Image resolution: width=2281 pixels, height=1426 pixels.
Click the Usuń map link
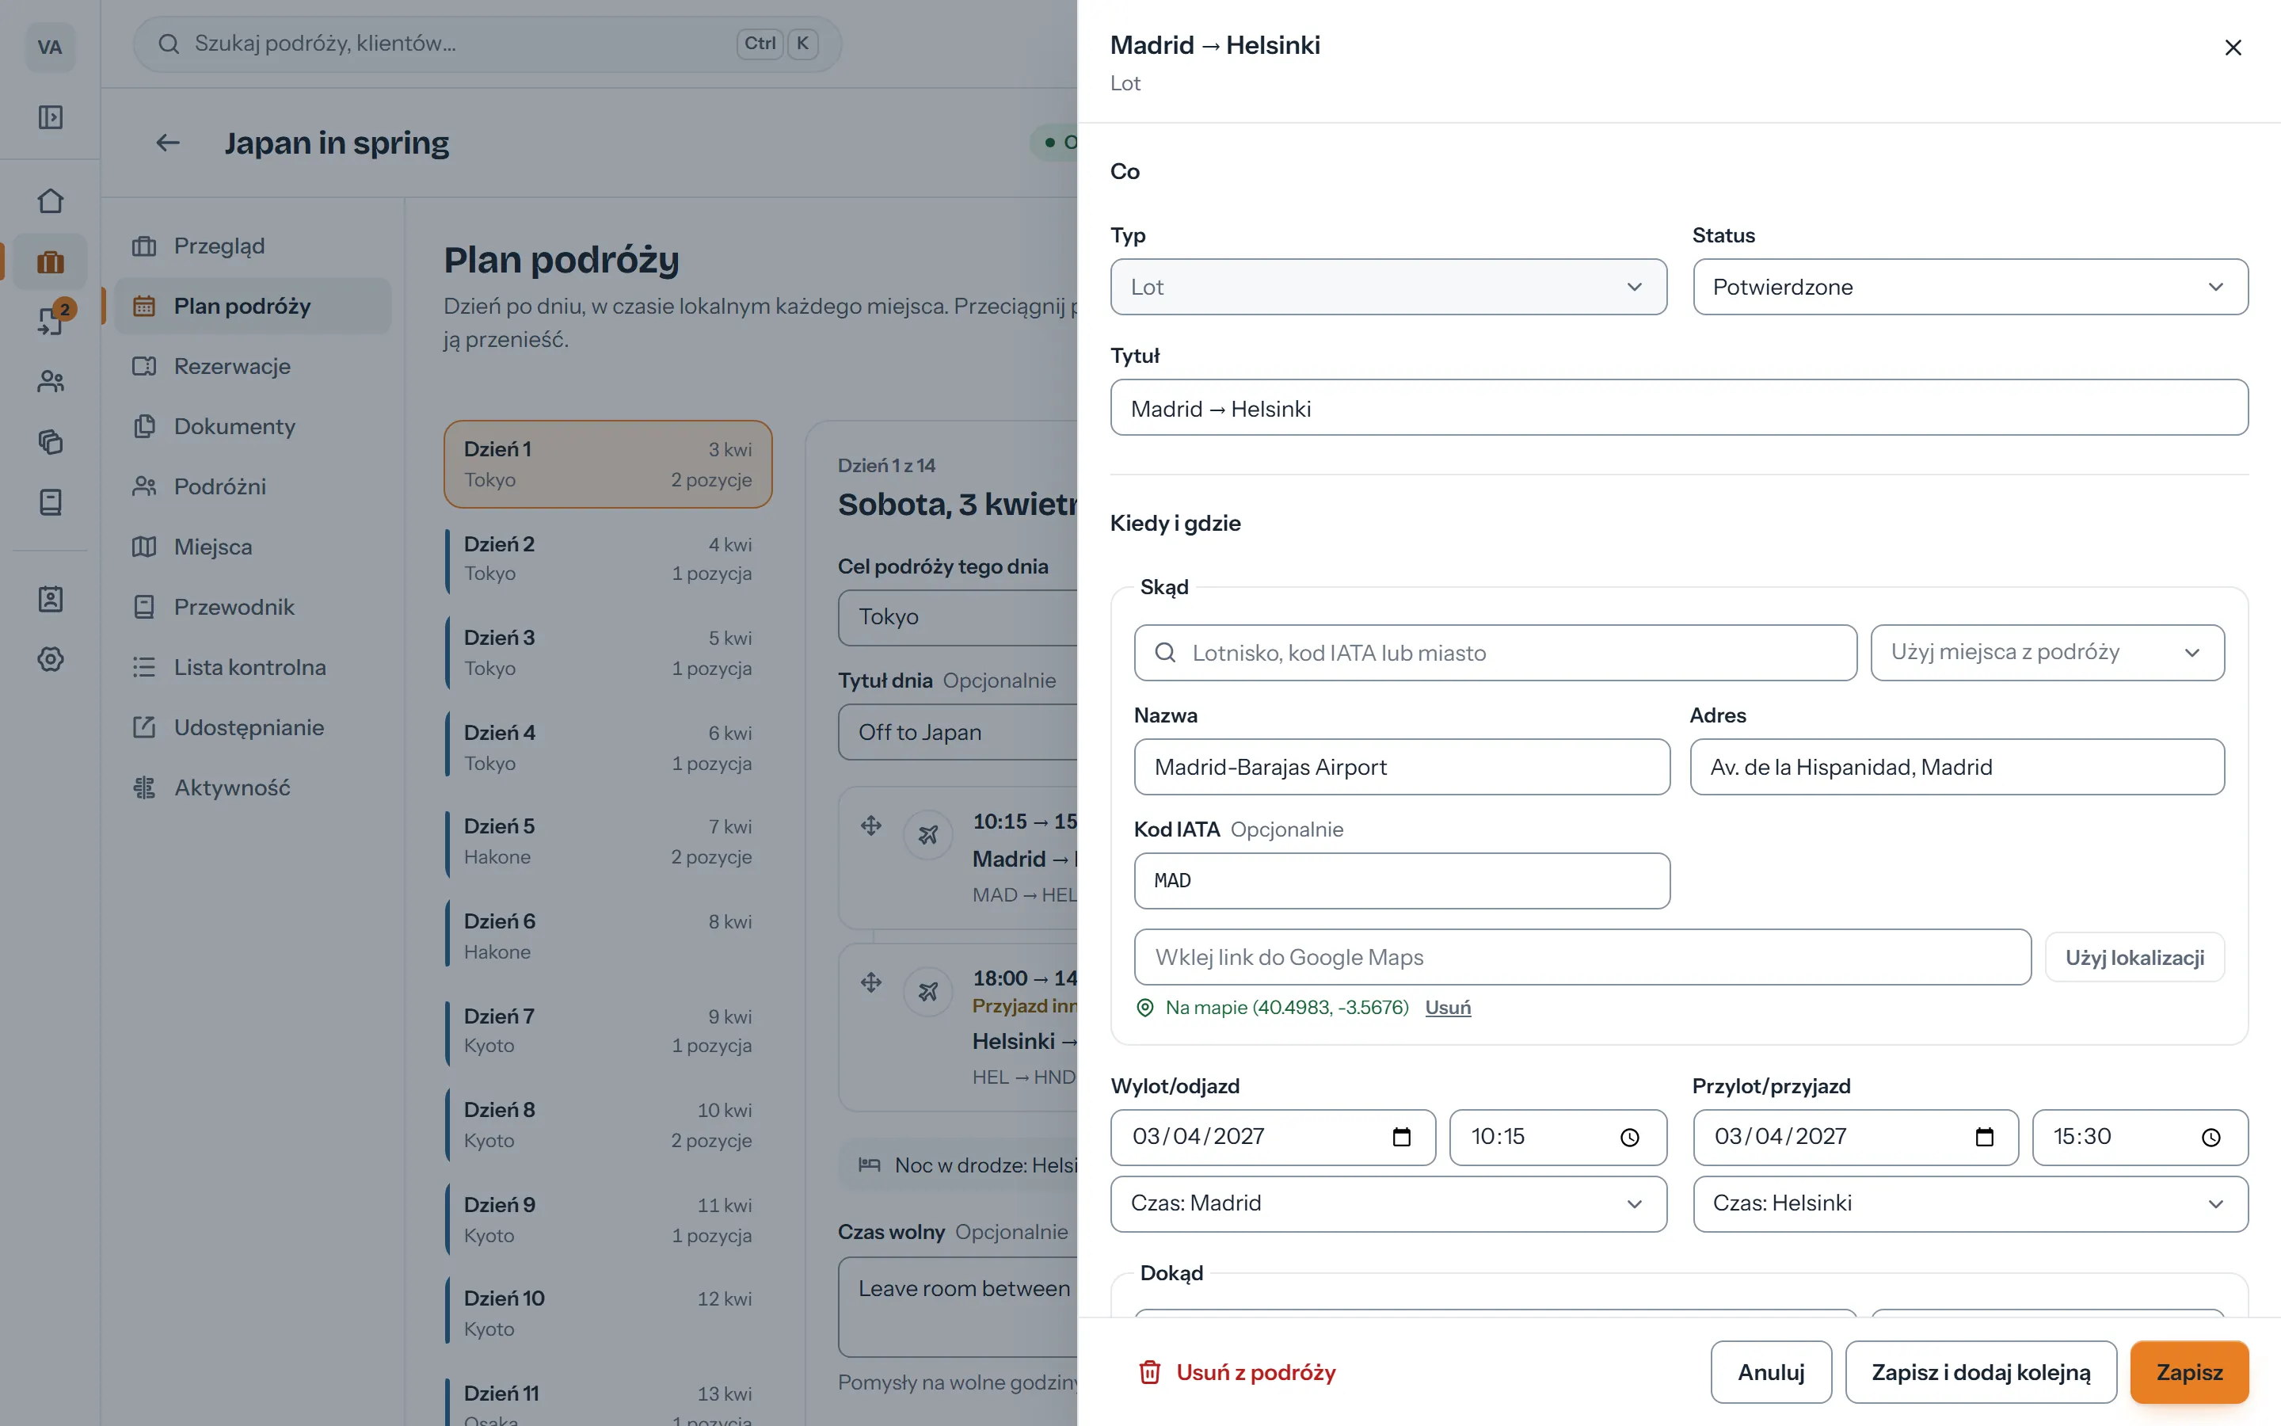pyautogui.click(x=1448, y=1007)
